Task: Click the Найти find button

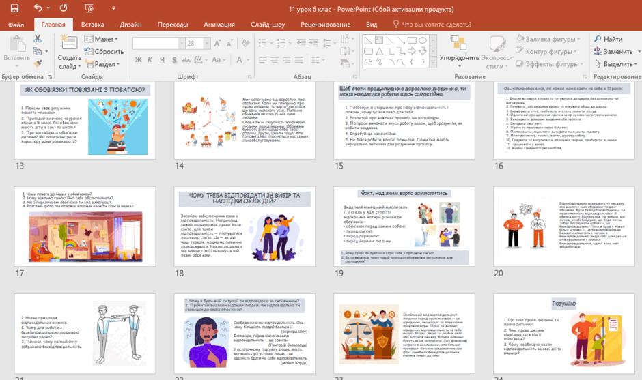Action: [x=608, y=39]
